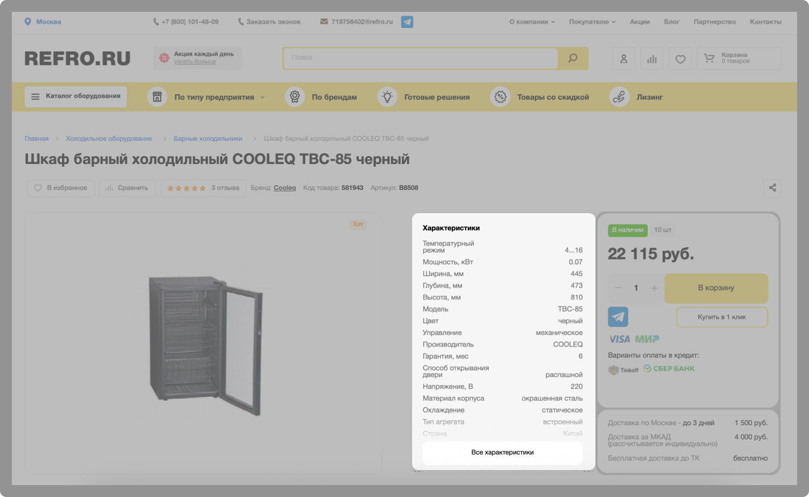Screen dimensions: 809x497
Task: Click the VISA payment logo
Action: pos(620,339)
